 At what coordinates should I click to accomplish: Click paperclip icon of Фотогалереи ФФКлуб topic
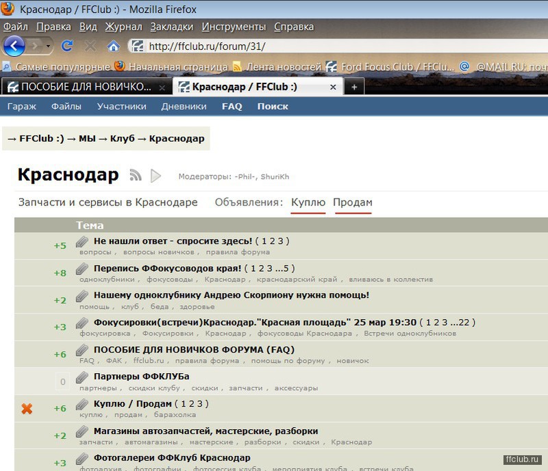coord(82,458)
